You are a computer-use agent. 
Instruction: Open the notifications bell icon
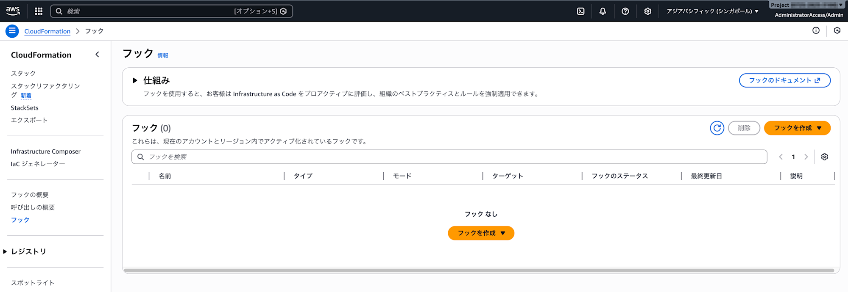tap(603, 11)
